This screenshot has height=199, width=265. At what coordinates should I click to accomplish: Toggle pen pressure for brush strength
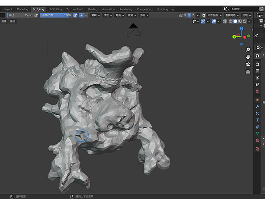[75, 15]
